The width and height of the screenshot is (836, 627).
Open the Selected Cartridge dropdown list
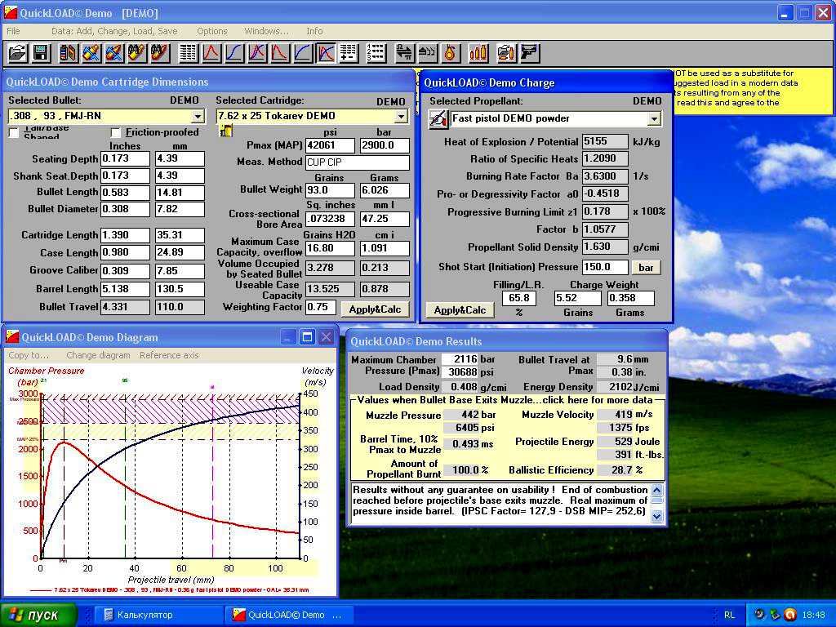click(401, 116)
